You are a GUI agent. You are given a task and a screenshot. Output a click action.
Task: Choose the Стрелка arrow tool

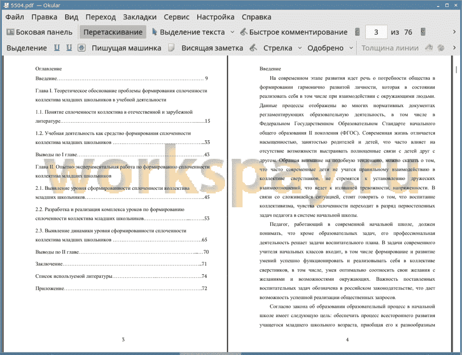click(x=278, y=48)
